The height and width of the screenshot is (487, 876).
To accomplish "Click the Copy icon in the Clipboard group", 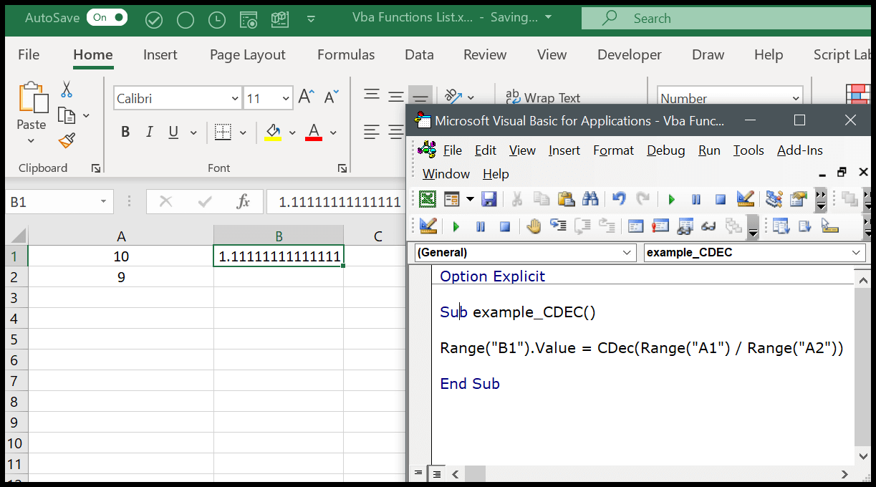I will [x=67, y=115].
